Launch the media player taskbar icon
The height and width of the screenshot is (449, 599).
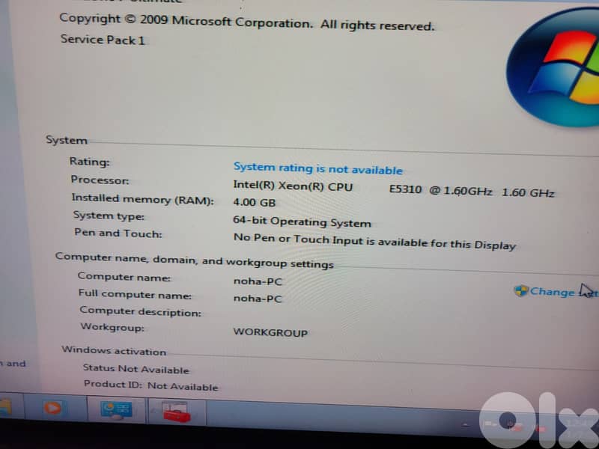[x=52, y=410]
